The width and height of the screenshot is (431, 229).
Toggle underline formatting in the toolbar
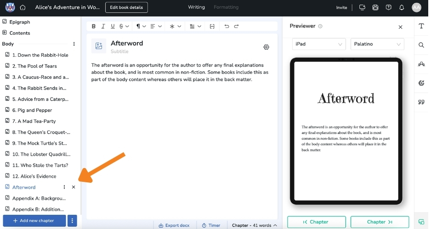[x=113, y=27]
